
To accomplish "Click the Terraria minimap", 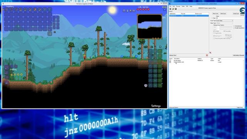I will click(150, 27).
